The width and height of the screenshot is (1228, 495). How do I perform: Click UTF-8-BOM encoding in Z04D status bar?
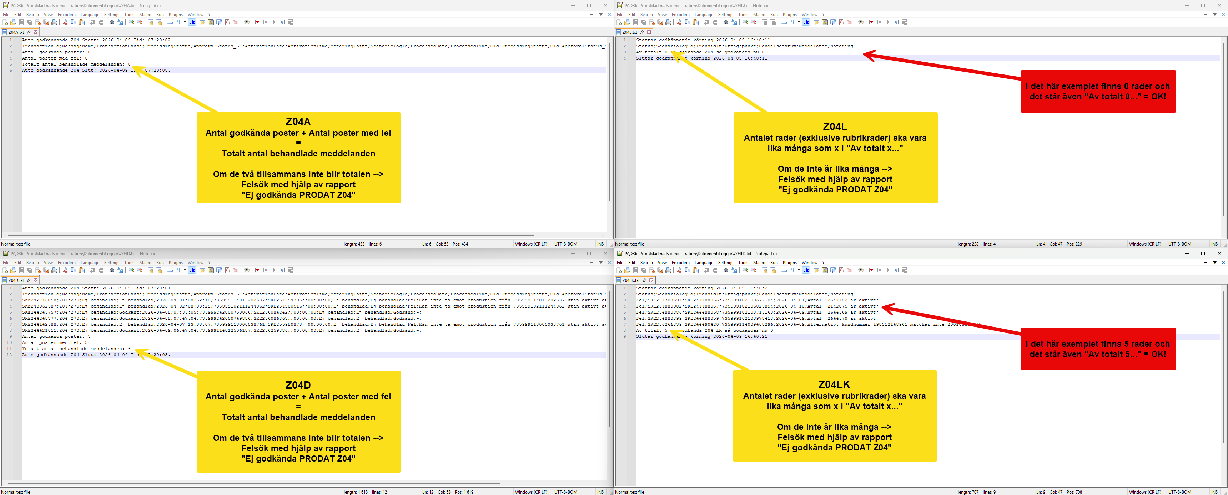pos(565,492)
